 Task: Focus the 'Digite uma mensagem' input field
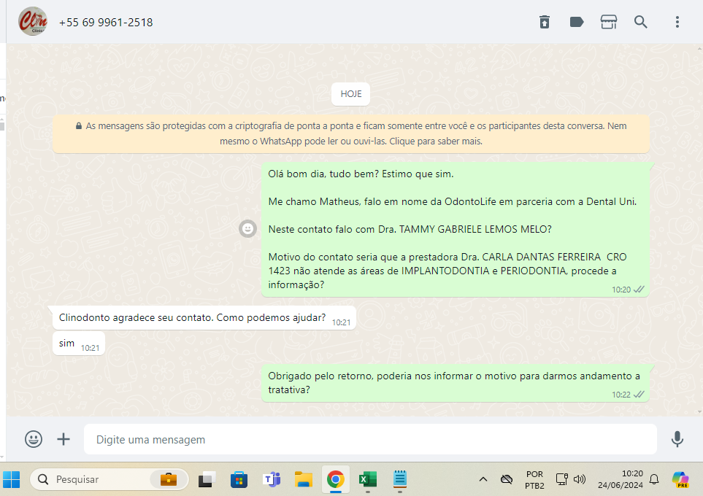click(370, 440)
